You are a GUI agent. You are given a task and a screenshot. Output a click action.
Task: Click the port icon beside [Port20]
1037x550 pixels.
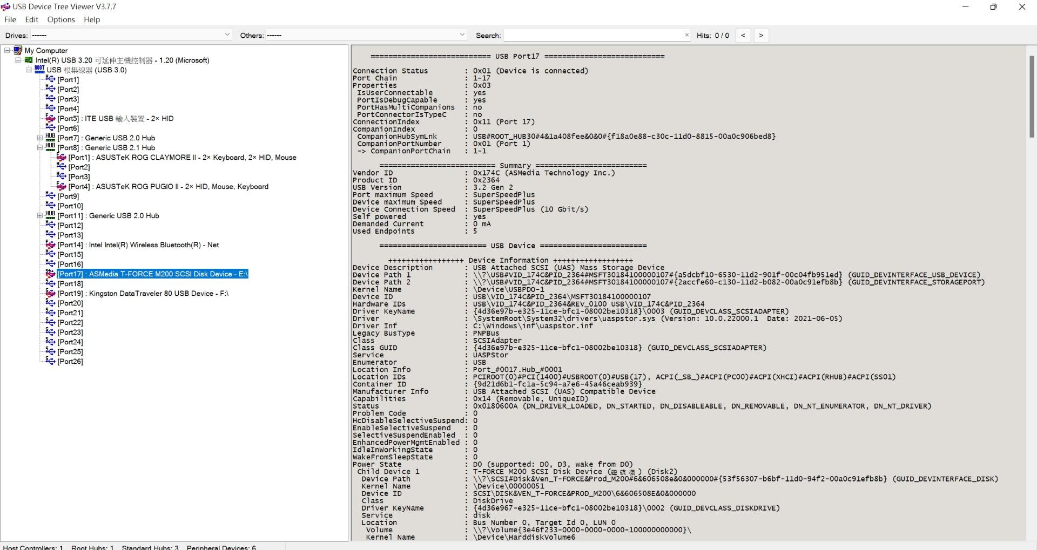(50, 303)
